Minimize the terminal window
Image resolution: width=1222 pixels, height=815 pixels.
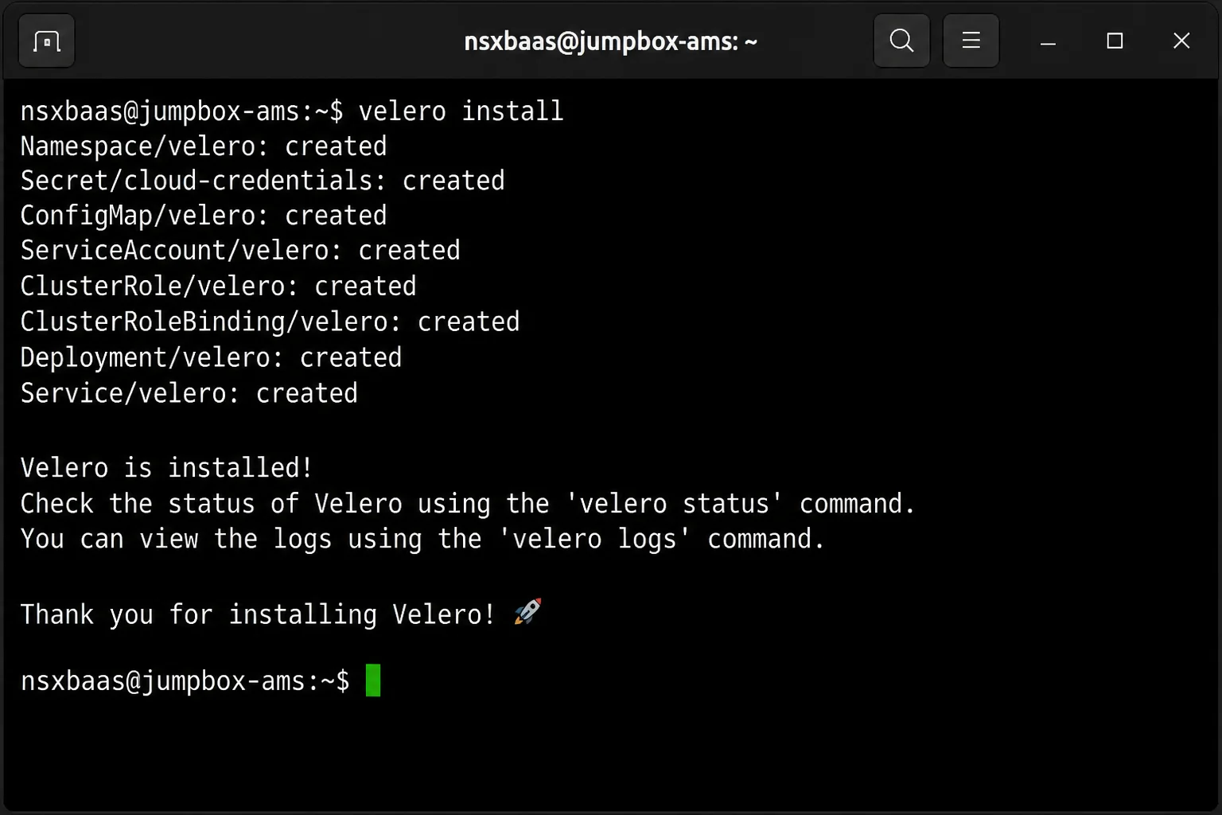click(1048, 41)
